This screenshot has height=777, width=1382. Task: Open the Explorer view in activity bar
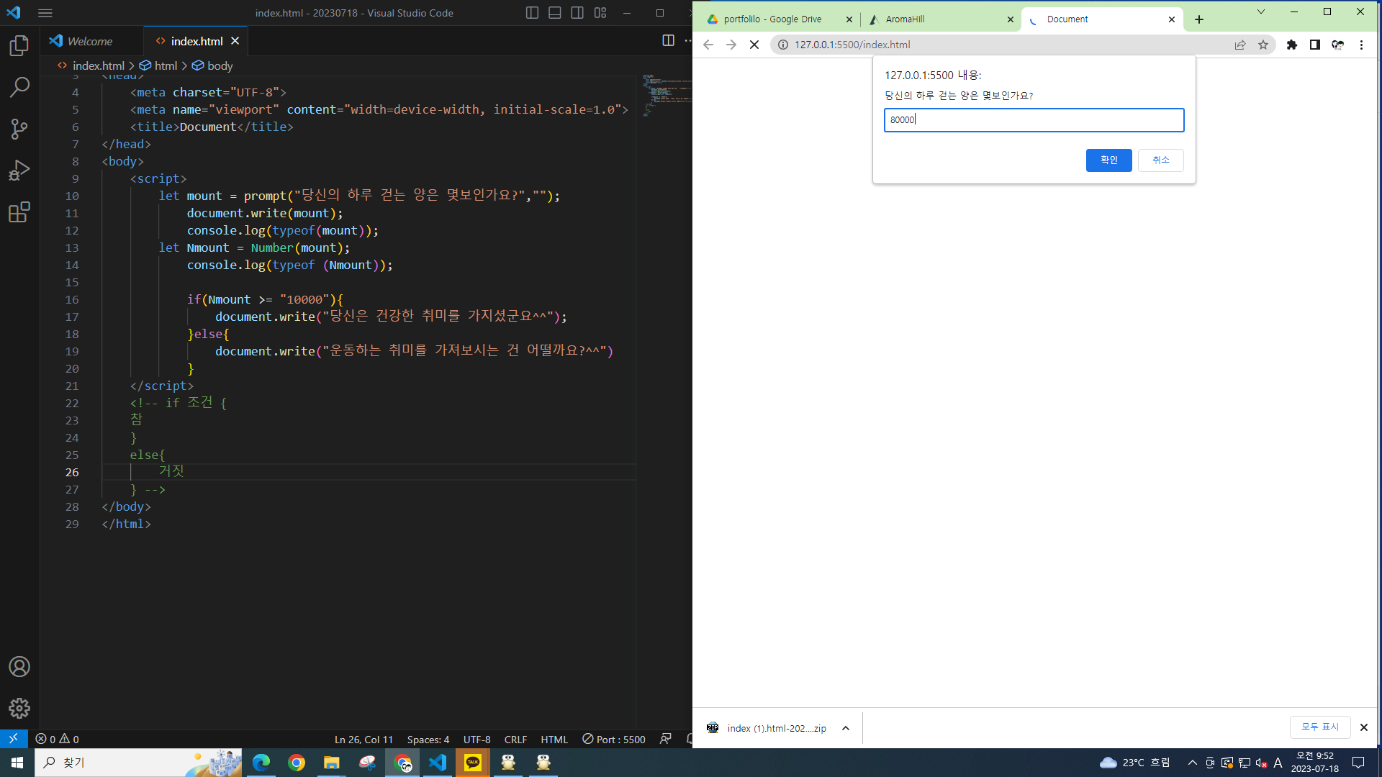pos(19,46)
